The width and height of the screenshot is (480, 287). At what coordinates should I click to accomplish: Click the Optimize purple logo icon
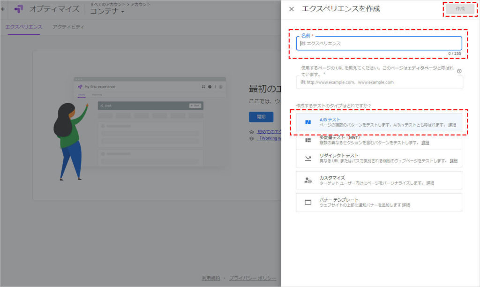point(19,9)
